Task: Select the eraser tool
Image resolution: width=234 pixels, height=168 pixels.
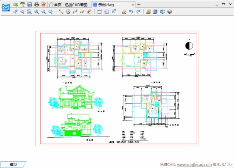Action: point(124,12)
